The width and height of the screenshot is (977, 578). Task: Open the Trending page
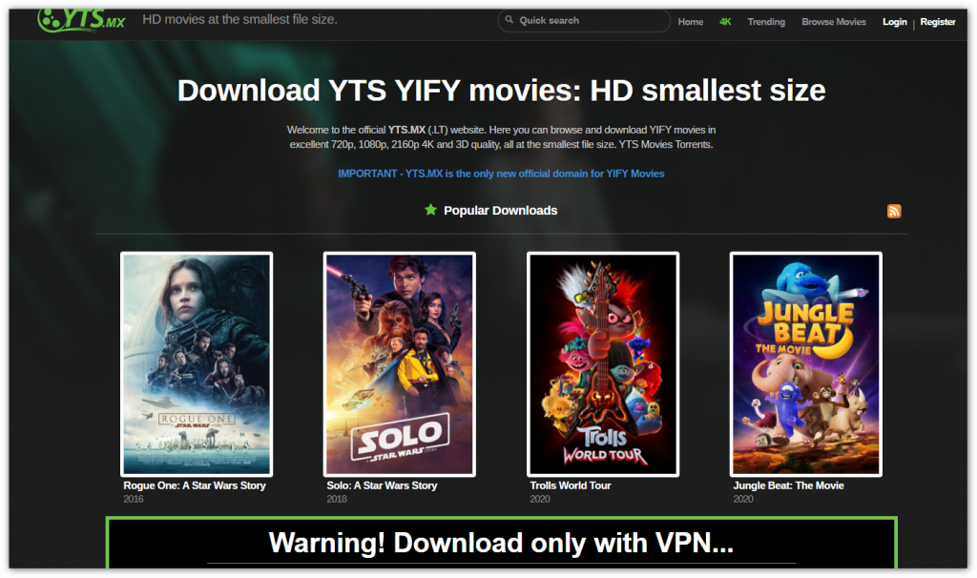pyautogui.click(x=766, y=21)
